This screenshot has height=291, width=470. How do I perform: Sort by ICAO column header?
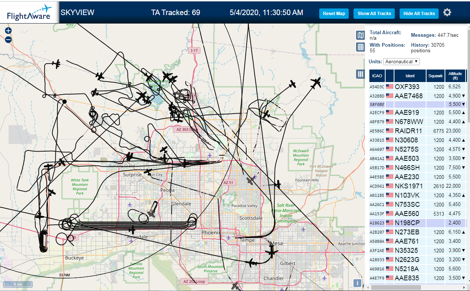(x=377, y=76)
